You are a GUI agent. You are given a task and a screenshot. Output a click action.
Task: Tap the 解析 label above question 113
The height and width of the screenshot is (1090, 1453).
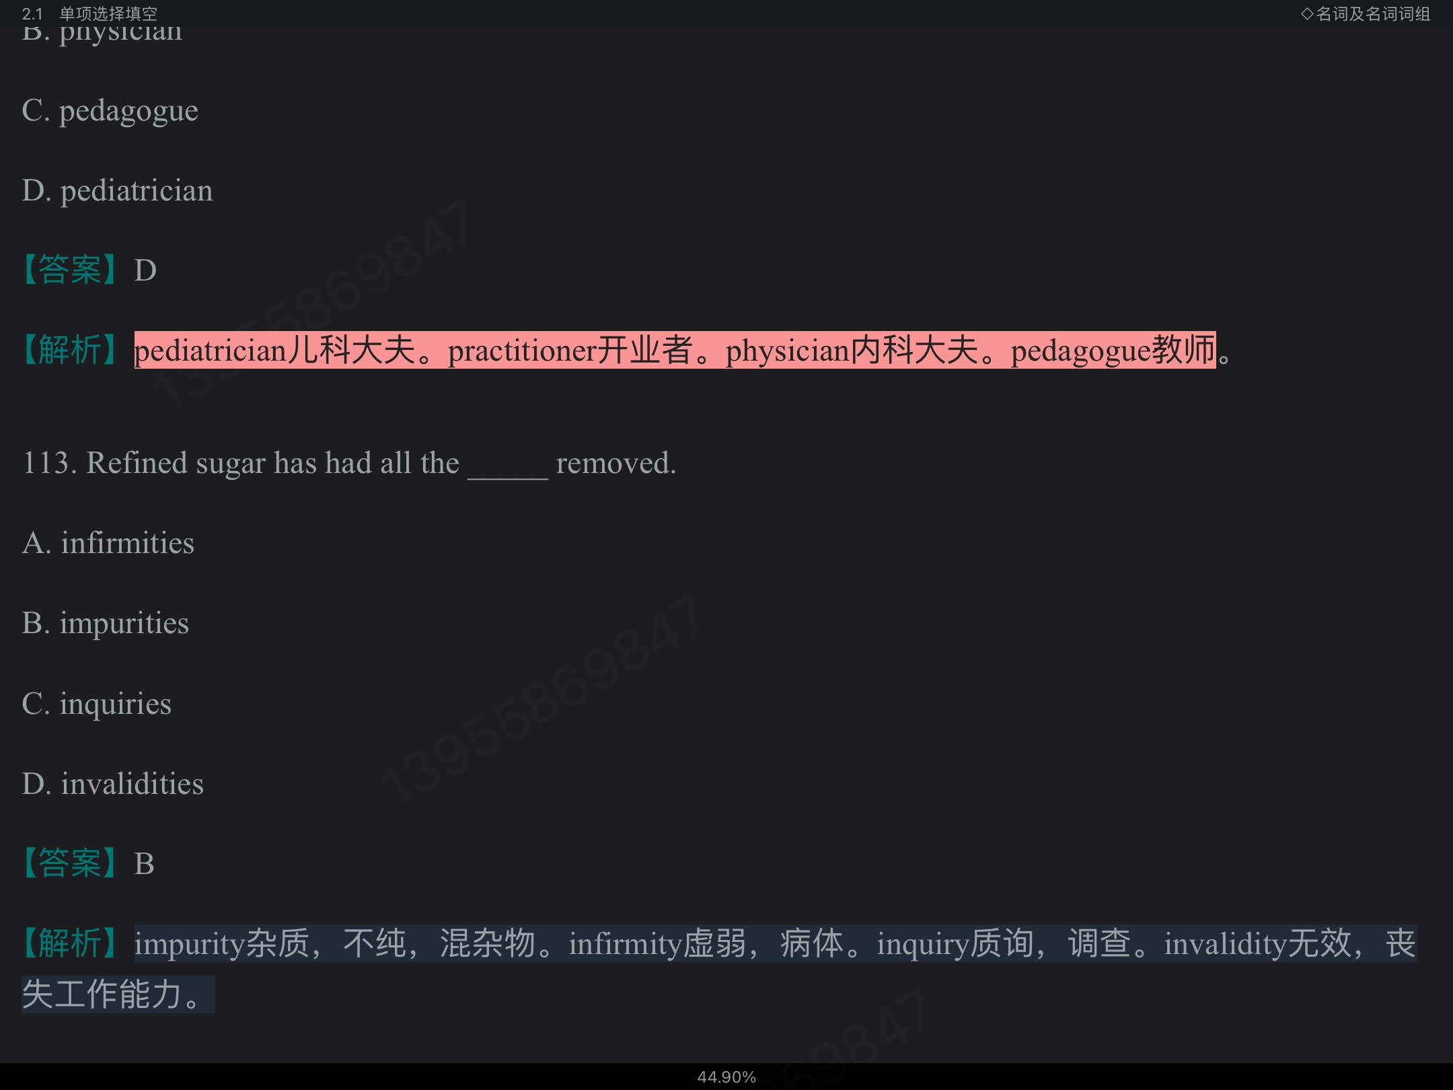pos(69,350)
